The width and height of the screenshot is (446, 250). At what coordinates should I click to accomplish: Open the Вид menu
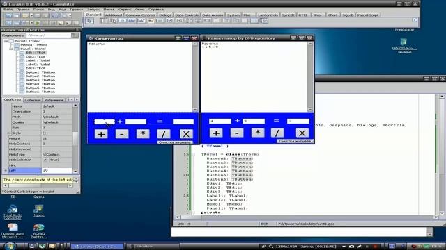click(x=51, y=9)
